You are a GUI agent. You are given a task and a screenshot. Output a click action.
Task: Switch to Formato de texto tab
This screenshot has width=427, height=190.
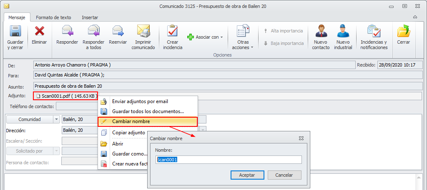click(53, 17)
